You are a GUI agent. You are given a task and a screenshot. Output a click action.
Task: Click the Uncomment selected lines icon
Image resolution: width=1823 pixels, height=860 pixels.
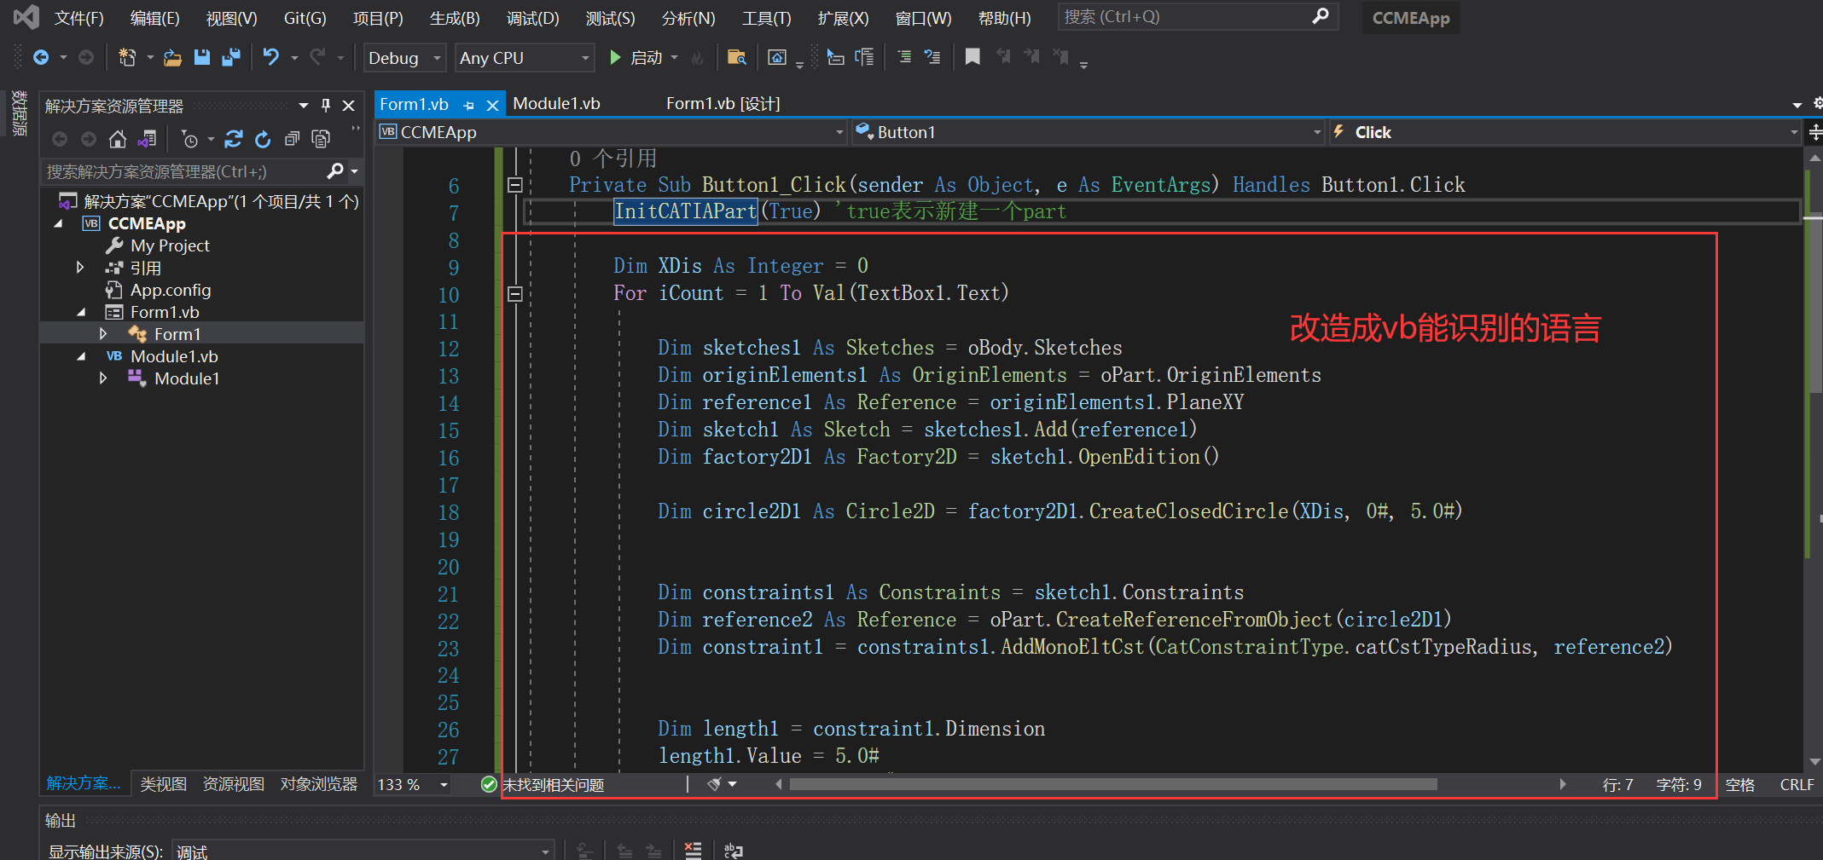point(932,58)
